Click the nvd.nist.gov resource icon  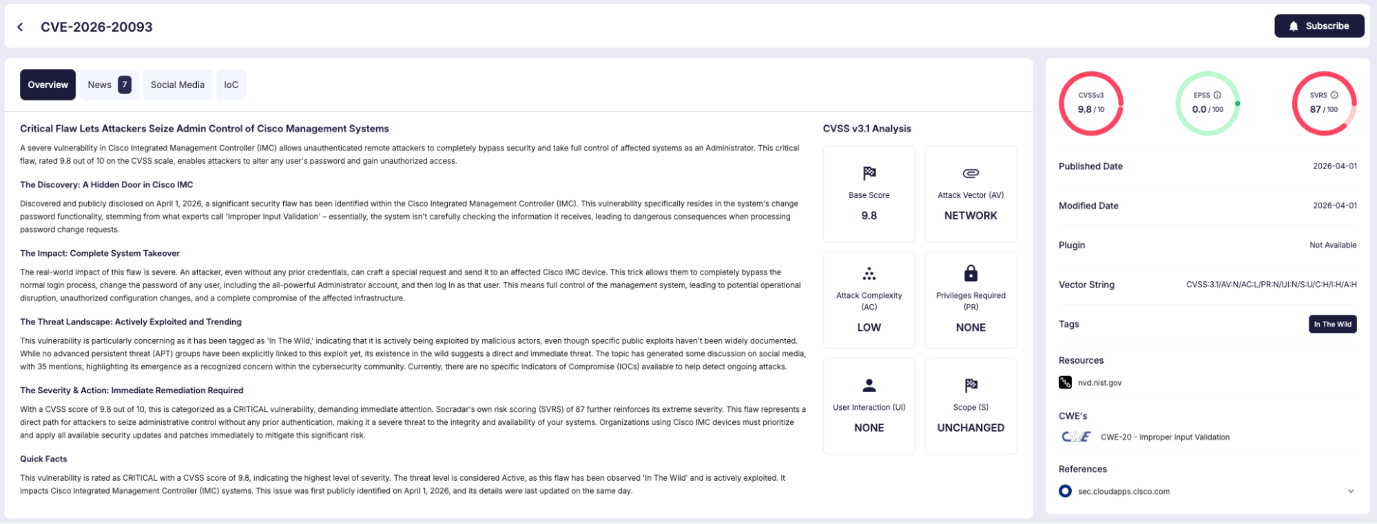click(x=1065, y=382)
